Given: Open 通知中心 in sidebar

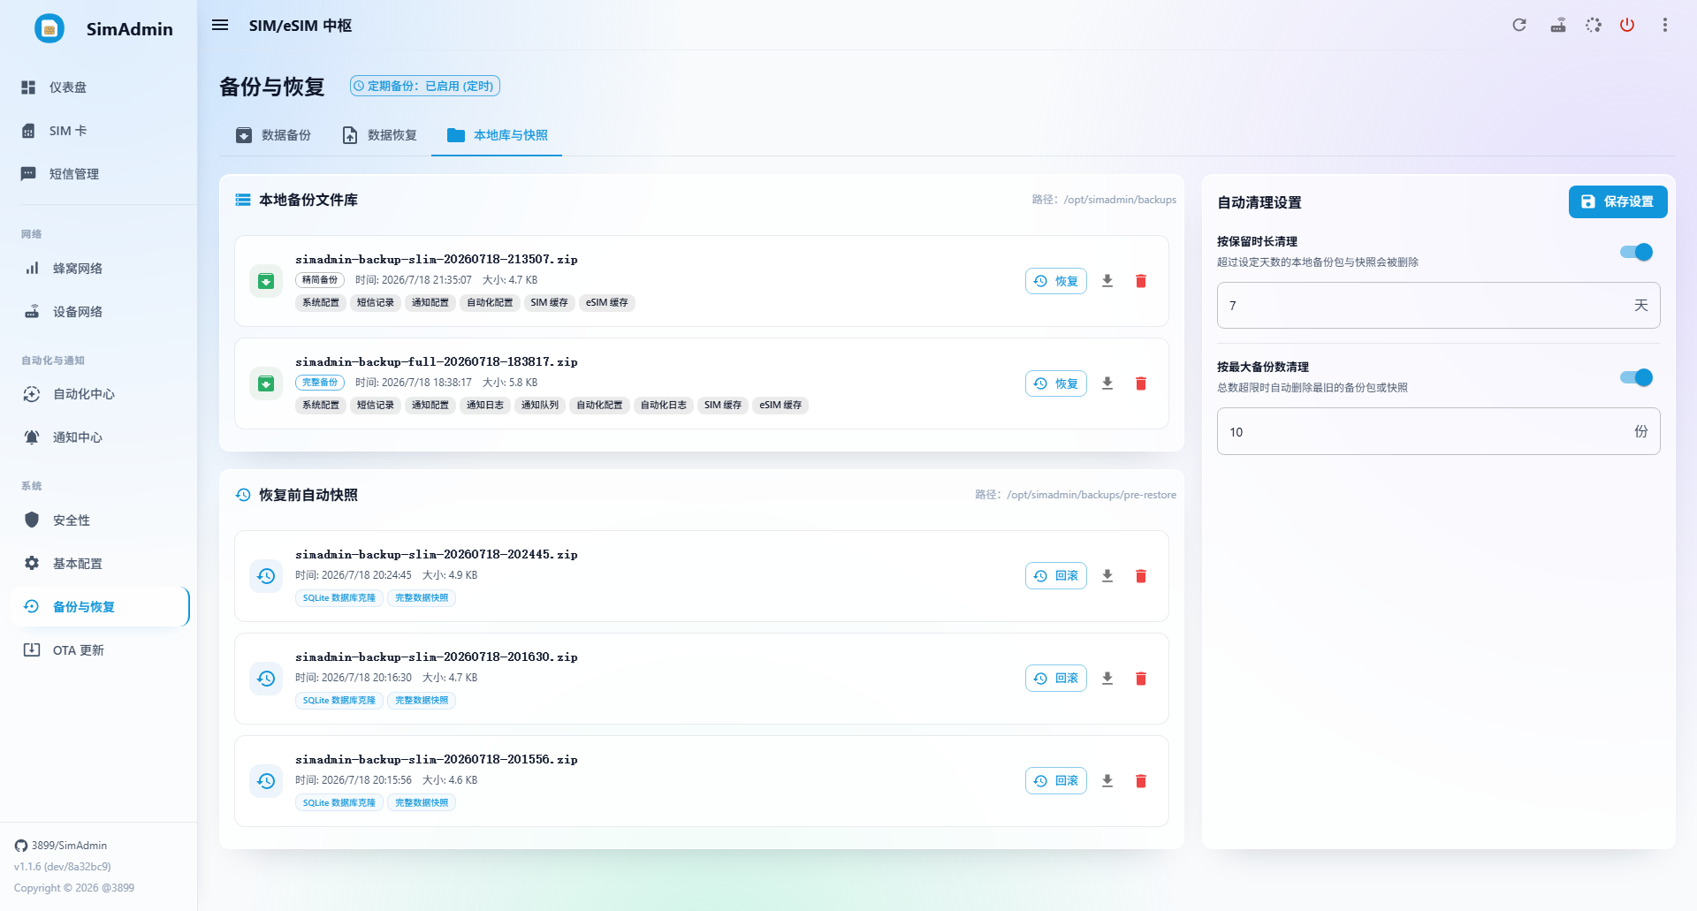Looking at the screenshot, I should pyautogui.click(x=98, y=437).
